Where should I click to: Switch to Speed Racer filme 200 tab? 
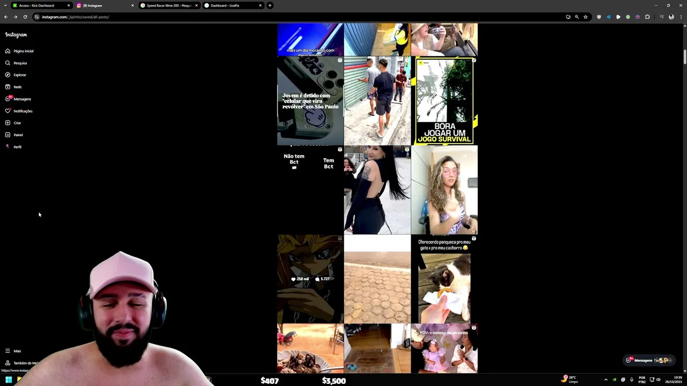pyautogui.click(x=169, y=5)
